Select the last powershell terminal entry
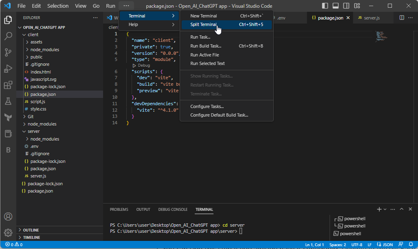418x249 pixels. coord(350,234)
